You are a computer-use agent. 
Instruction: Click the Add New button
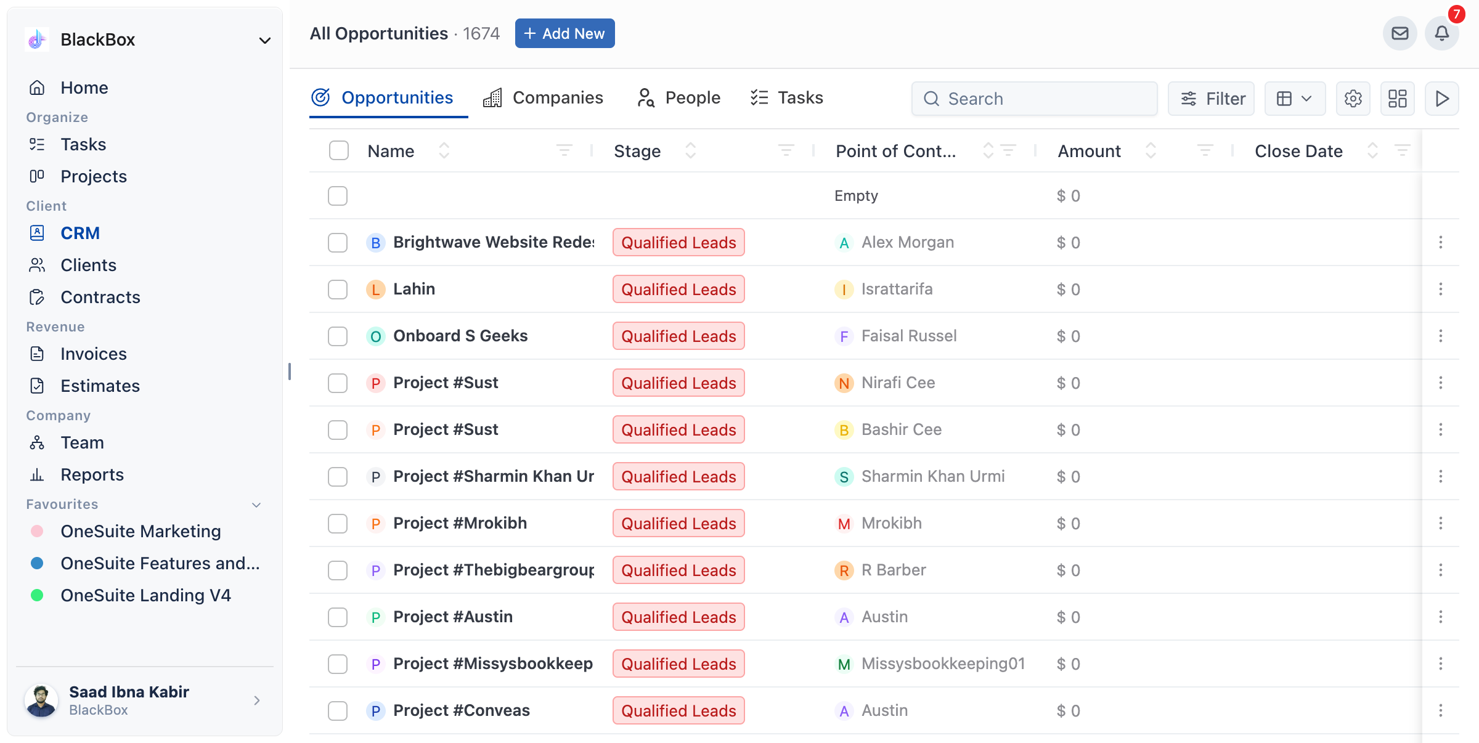564,33
